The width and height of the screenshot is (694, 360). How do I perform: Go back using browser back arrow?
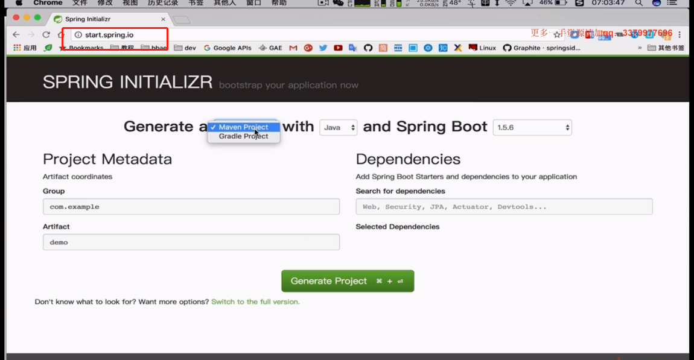tap(16, 34)
